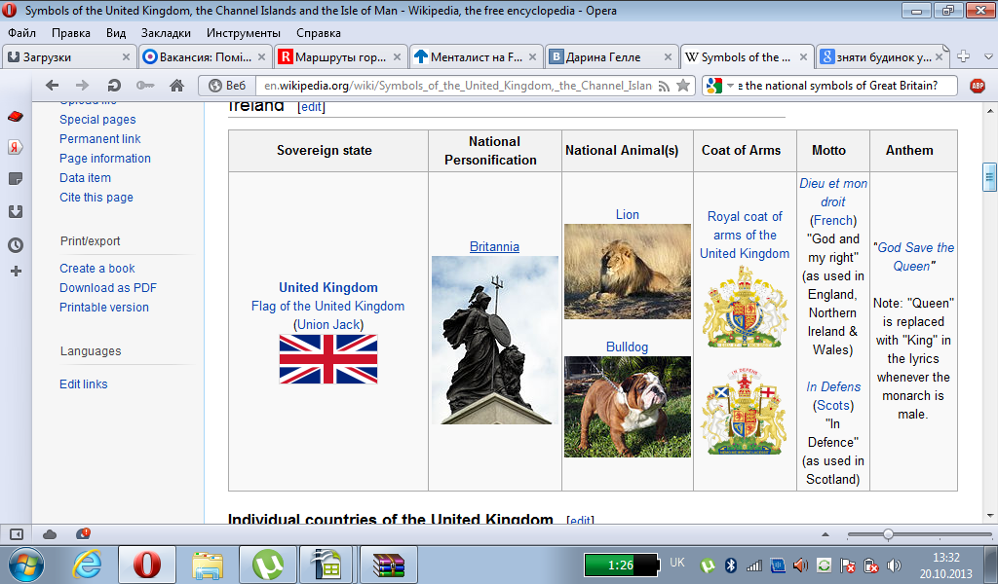Open new tab with the plus icon
Image resolution: width=998 pixels, height=584 pixels.
[x=964, y=56]
